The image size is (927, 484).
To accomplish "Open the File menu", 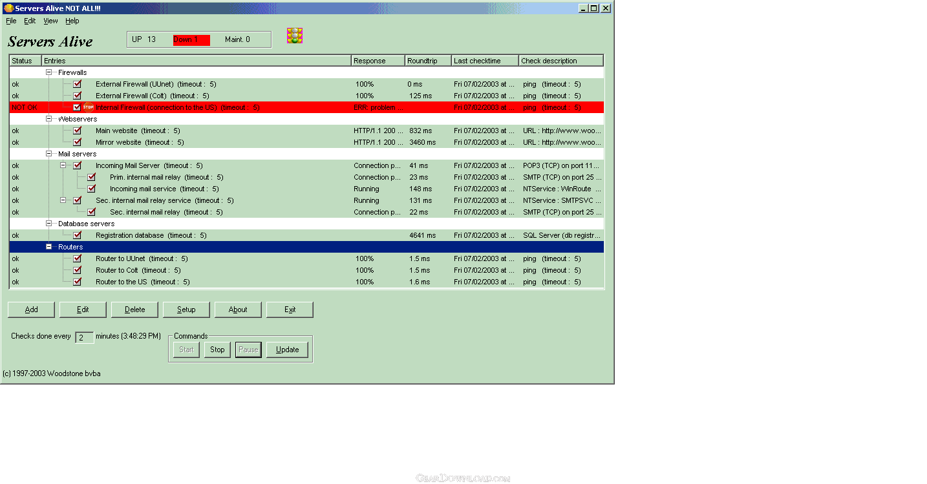I will pyautogui.click(x=11, y=21).
